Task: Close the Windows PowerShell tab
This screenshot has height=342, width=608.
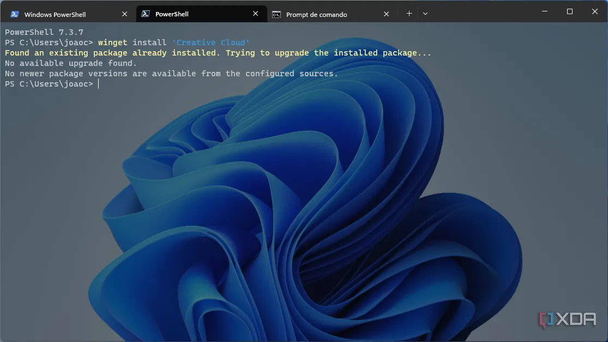Action: pyautogui.click(x=125, y=14)
